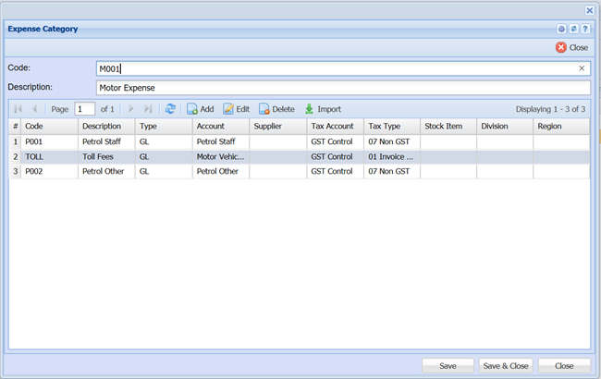Open the help question mark icon

click(585, 30)
